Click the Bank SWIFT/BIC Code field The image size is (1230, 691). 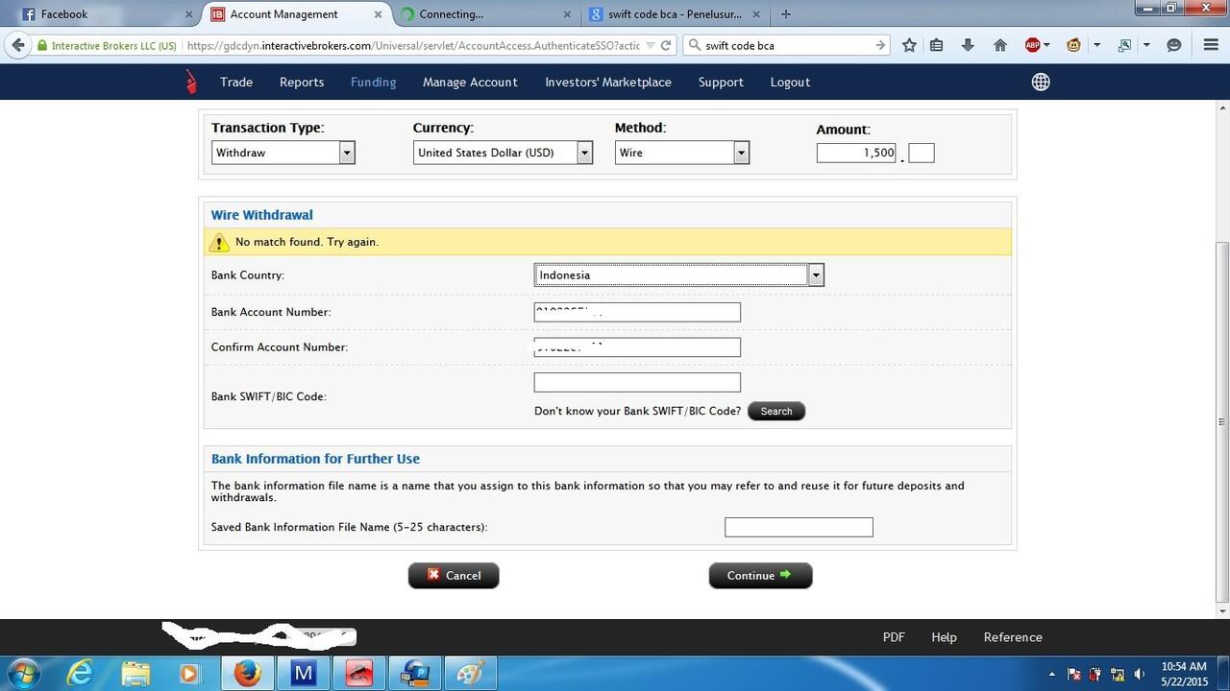(637, 382)
